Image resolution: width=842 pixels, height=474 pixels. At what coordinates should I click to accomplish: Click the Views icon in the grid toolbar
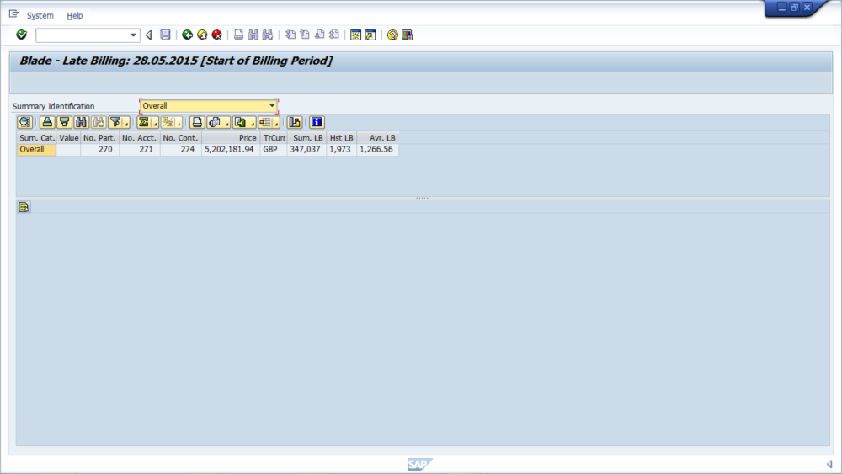(x=215, y=122)
